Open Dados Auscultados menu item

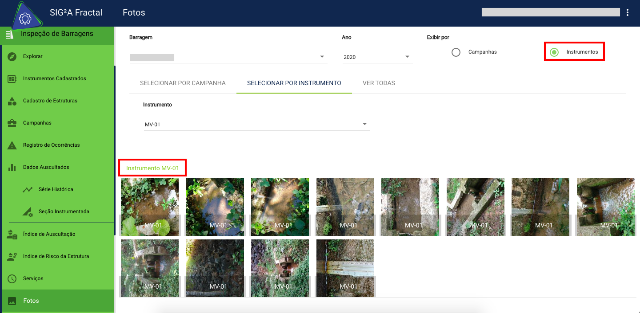click(58, 167)
